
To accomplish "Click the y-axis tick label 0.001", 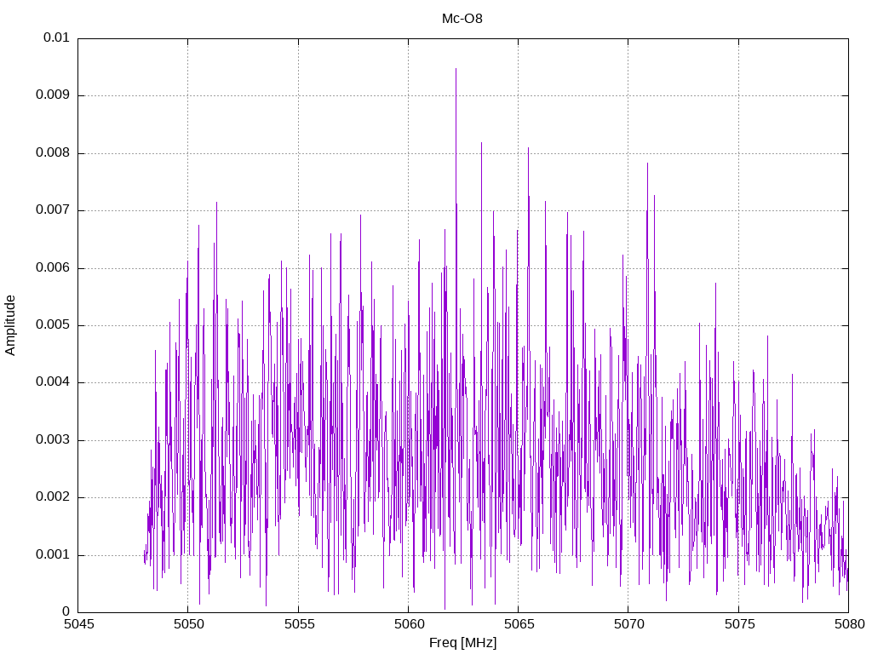I will tap(53, 554).
